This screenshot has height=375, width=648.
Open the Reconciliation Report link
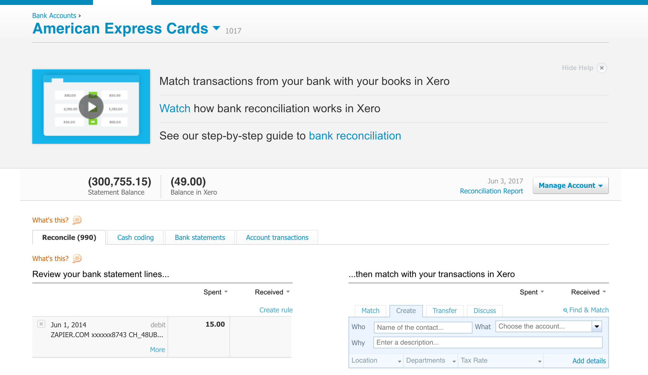pyautogui.click(x=491, y=191)
